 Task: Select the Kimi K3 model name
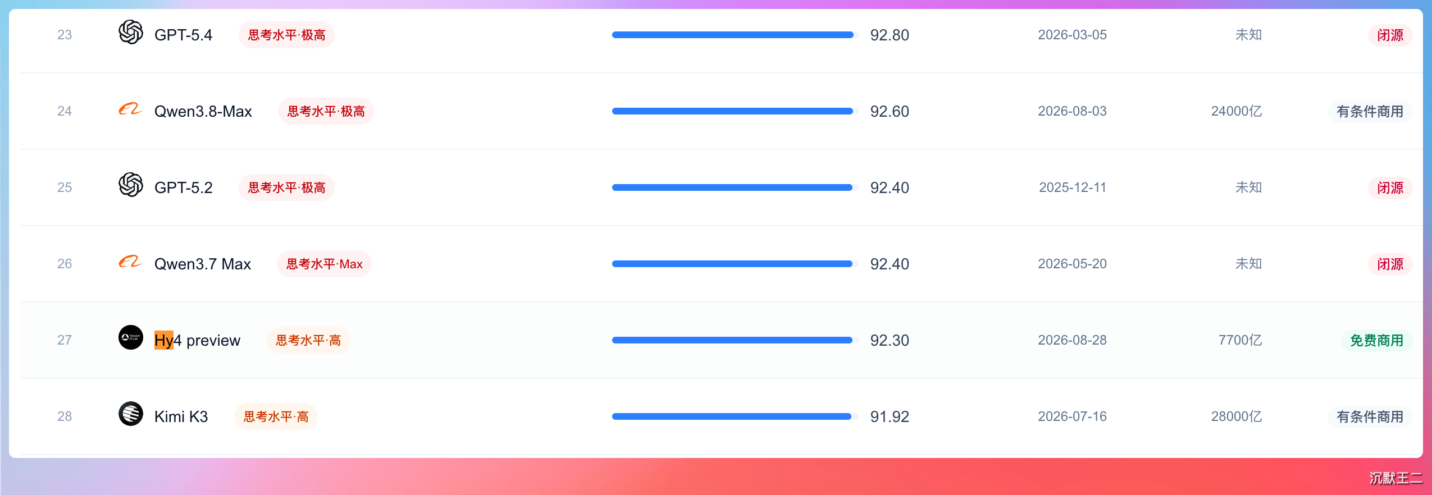coord(181,416)
